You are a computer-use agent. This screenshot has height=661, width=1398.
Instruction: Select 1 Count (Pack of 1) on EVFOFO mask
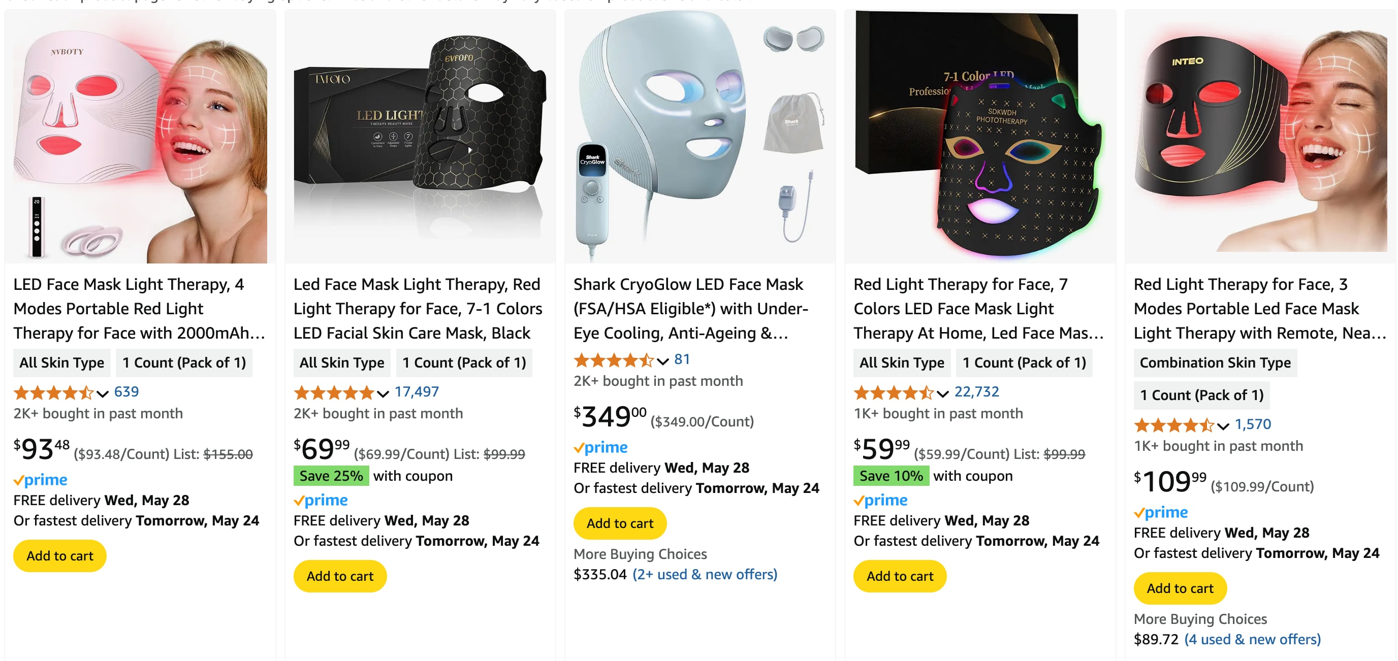tap(464, 363)
